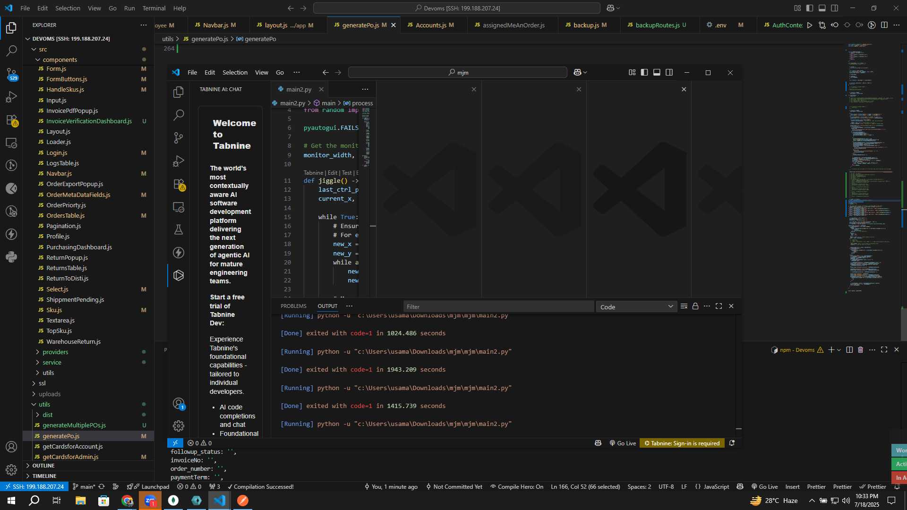Kill terminal with trash icon

pos(860,350)
